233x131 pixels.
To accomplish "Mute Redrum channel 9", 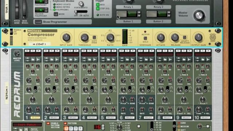I will tap(178, 51).
